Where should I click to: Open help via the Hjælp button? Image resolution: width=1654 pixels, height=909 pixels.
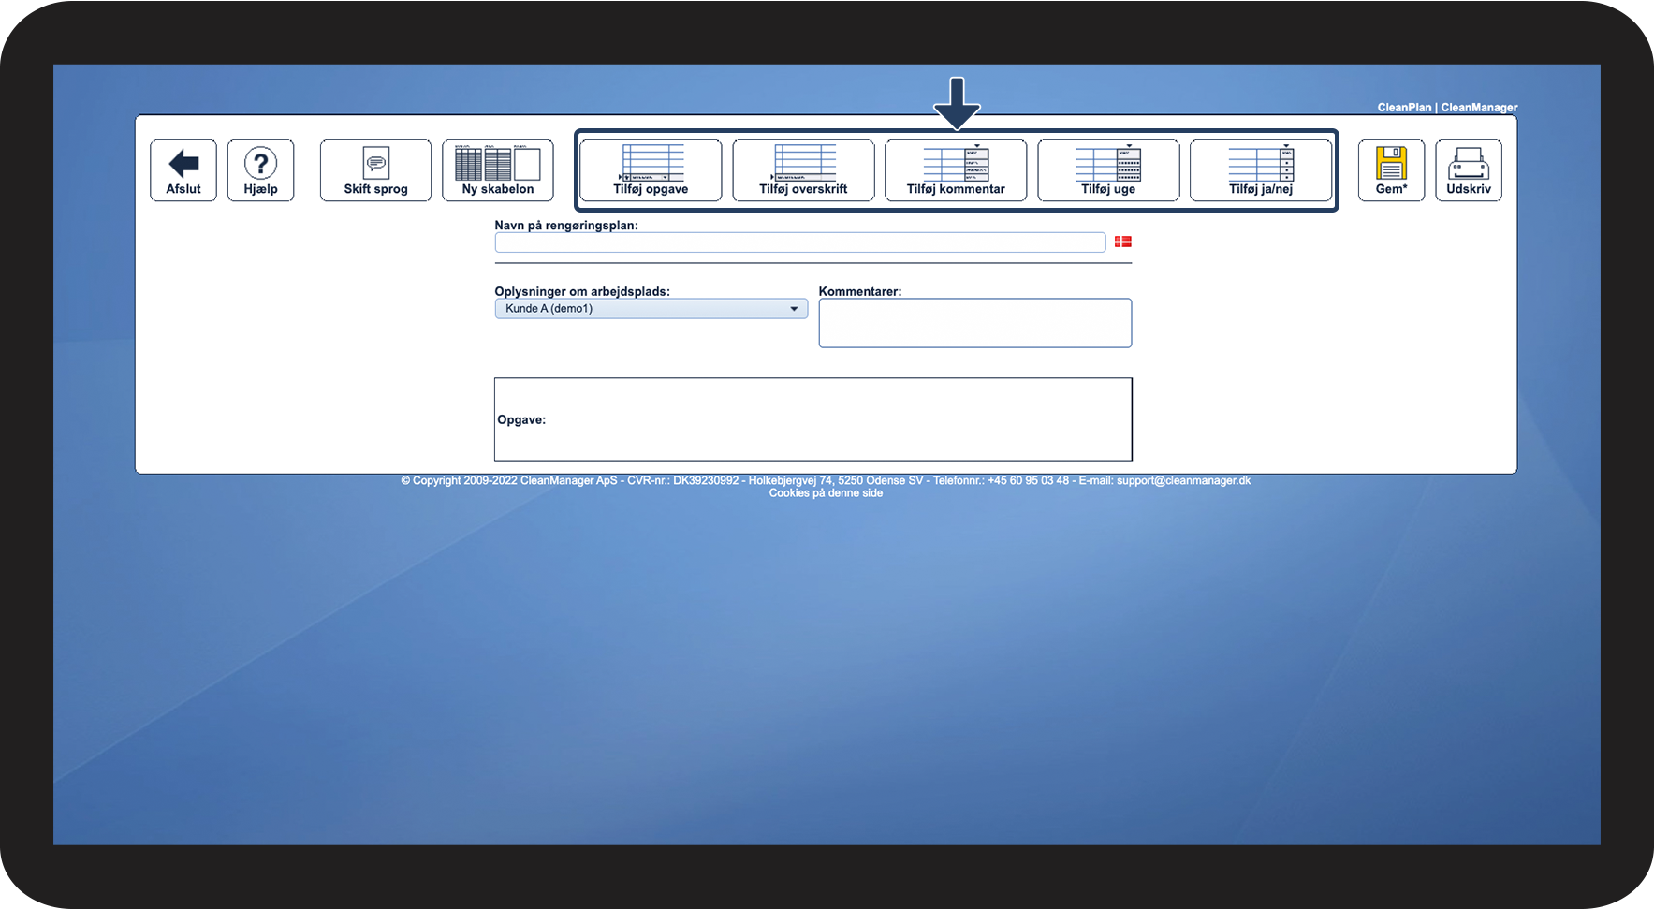pyautogui.click(x=260, y=170)
